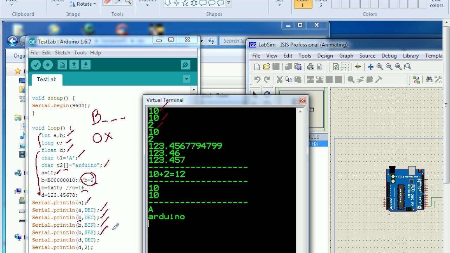
Task: Click Explorer back navigation button
Action: [x=12, y=41]
